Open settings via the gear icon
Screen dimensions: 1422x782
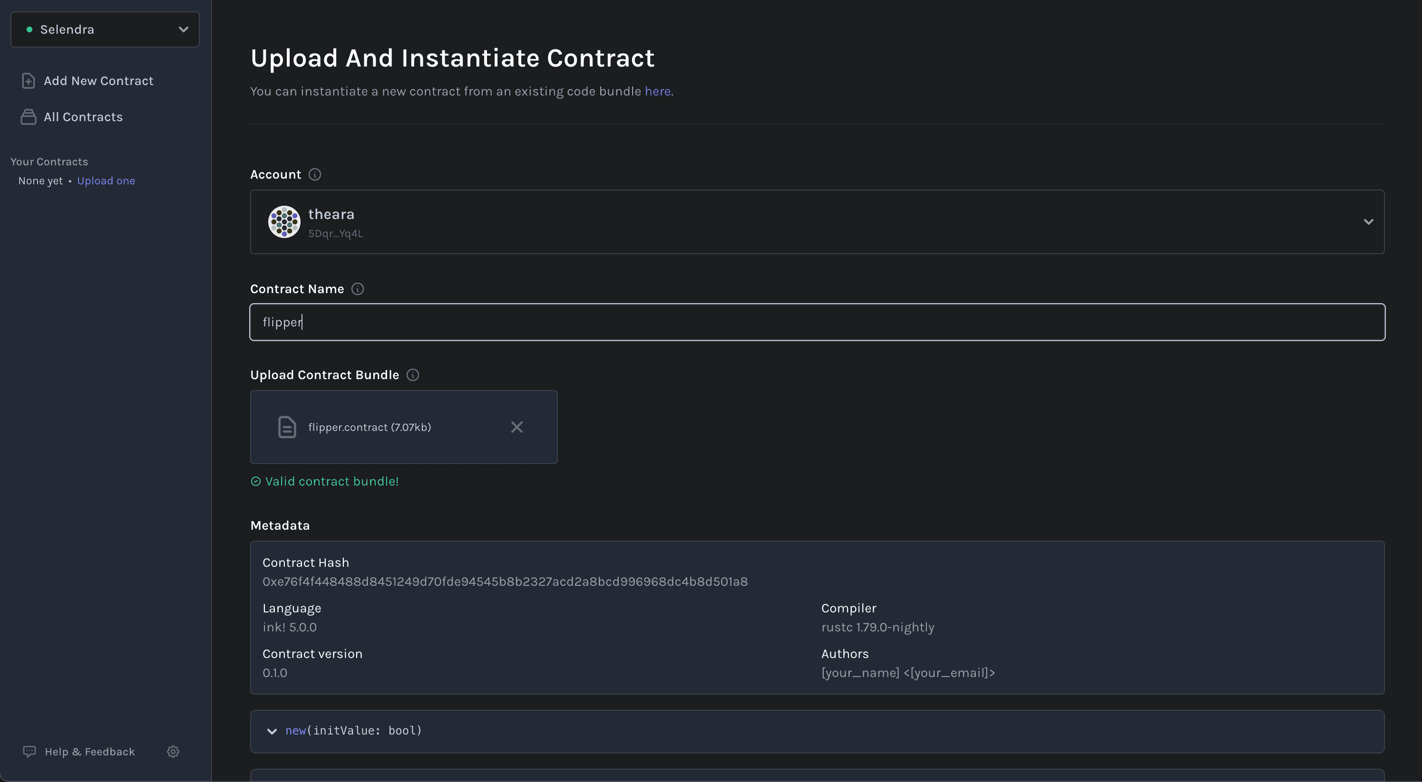click(172, 751)
